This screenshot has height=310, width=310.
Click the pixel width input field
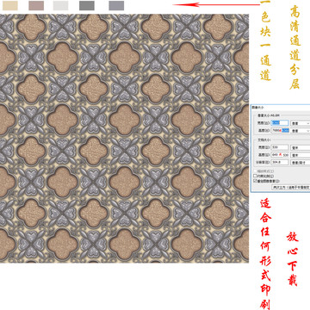tap(280, 123)
